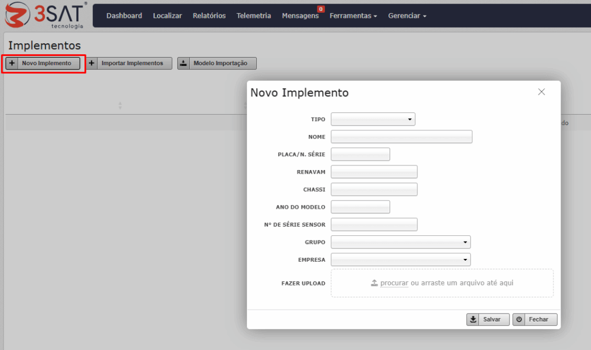This screenshot has width=591, height=350.
Task: Click the CHASSI input field
Action: [x=373, y=190]
